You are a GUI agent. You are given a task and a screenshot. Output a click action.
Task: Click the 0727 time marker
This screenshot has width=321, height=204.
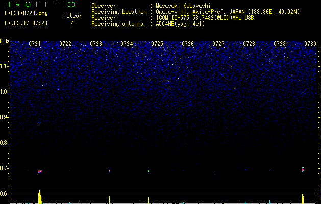click(218, 44)
